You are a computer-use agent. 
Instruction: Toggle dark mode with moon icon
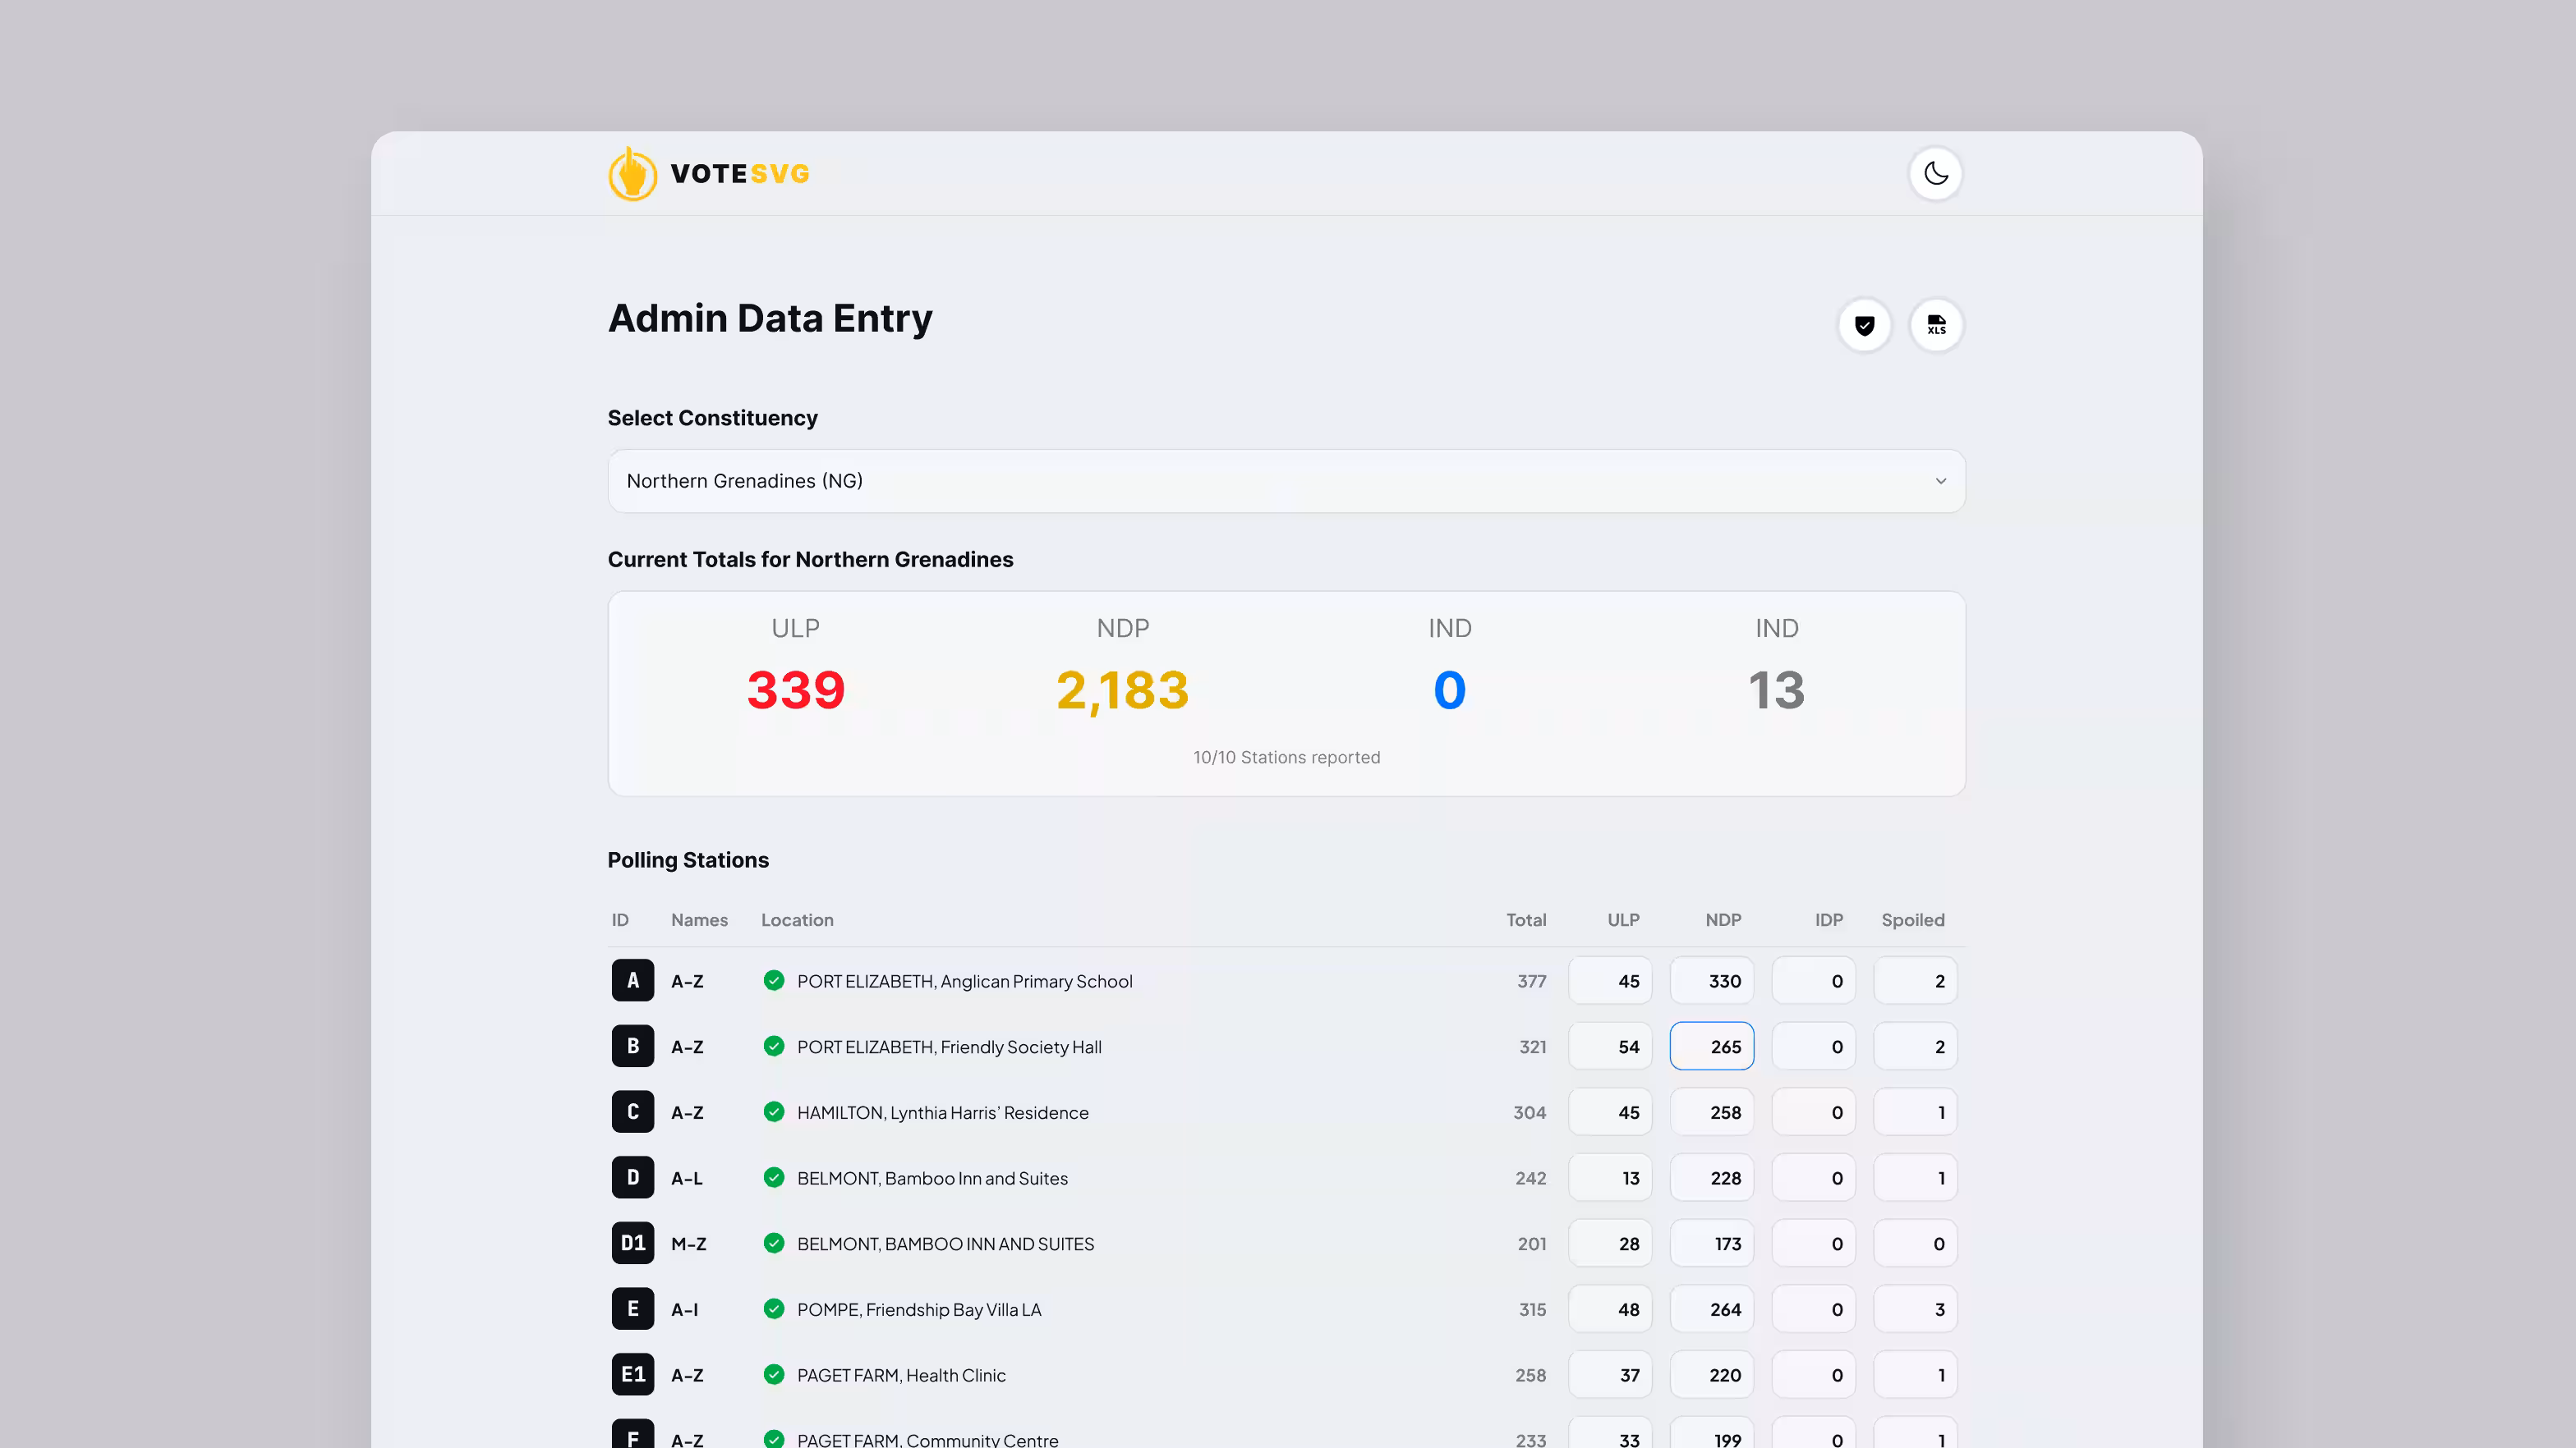(x=1935, y=174)
